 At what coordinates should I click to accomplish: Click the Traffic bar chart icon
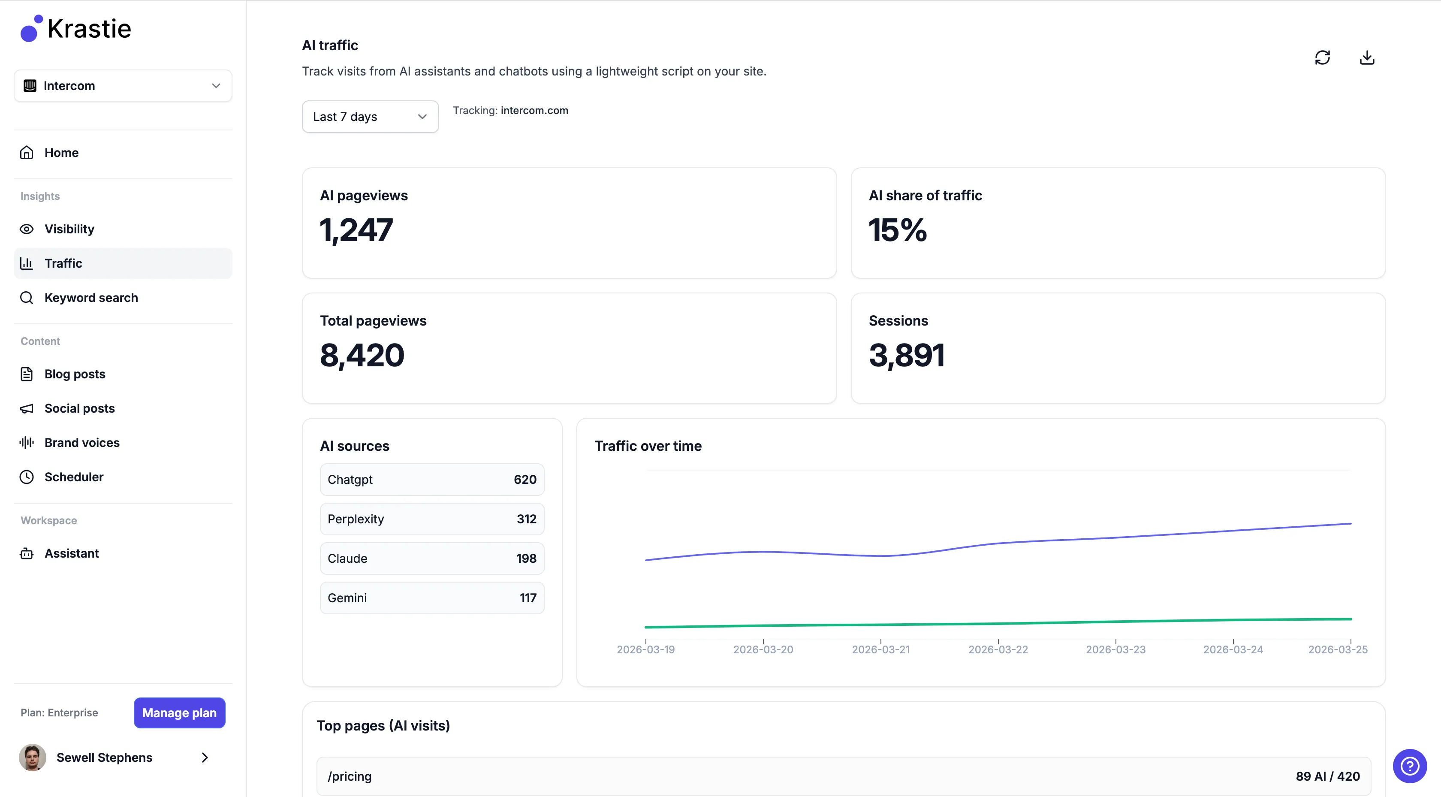(27, 263)
